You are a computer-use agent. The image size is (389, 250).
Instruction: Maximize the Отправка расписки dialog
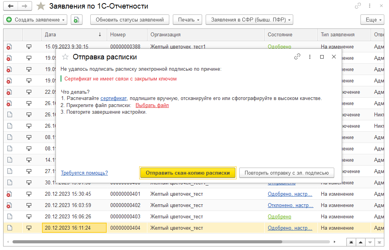pyautogui.click(x=322, y=57)
